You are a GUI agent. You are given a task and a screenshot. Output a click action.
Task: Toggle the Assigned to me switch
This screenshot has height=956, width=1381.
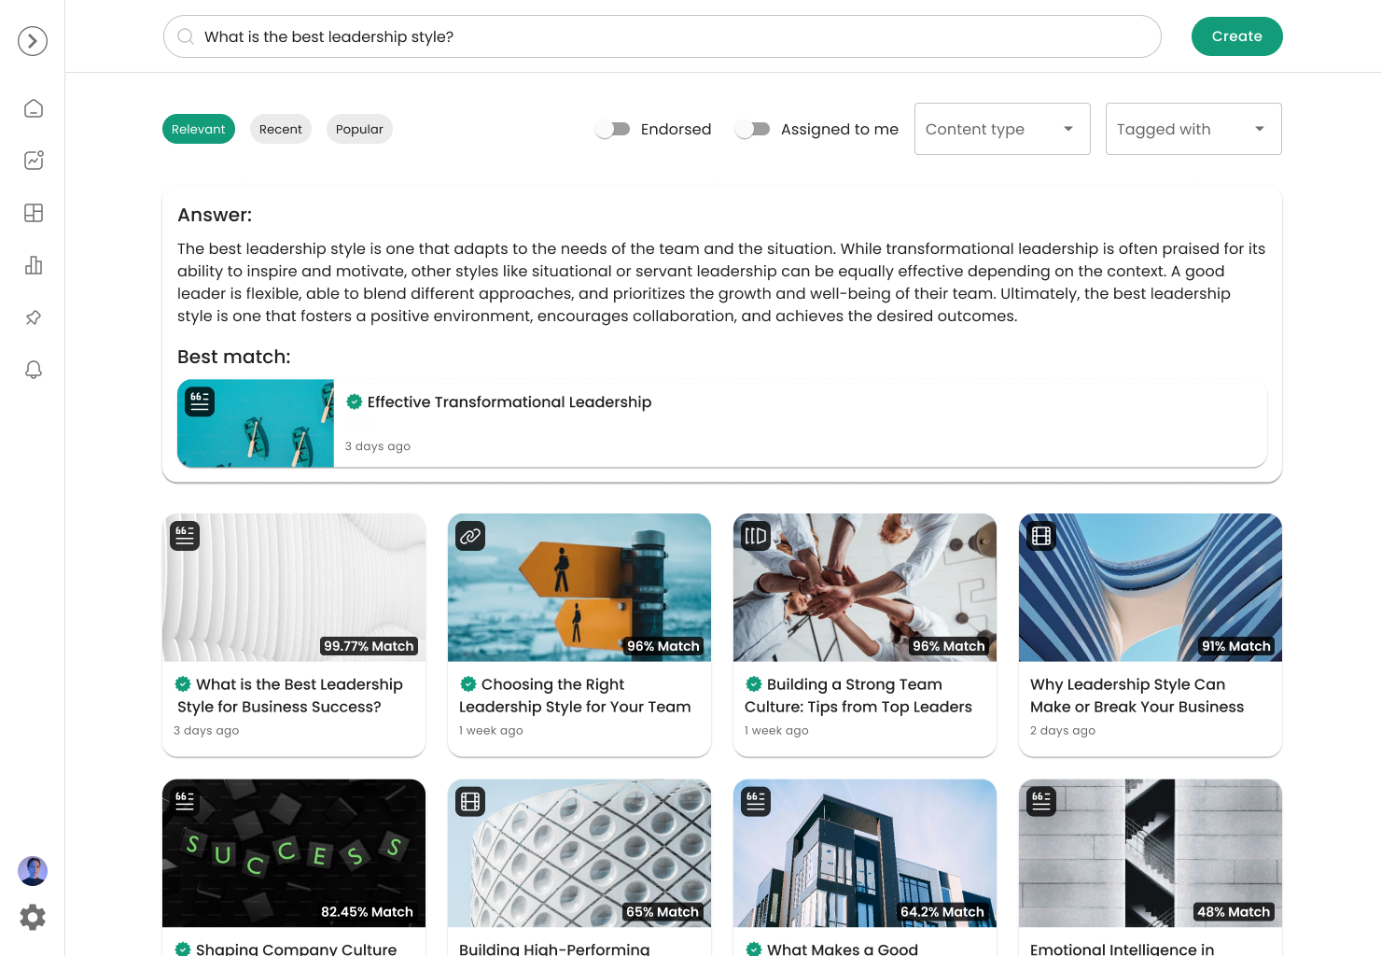[753, 130]
